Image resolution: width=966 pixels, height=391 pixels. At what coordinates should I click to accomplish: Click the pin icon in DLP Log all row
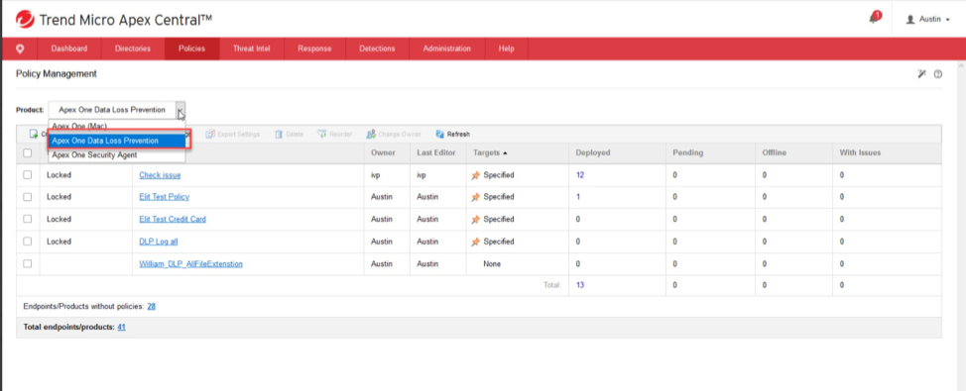click(475, 242)
